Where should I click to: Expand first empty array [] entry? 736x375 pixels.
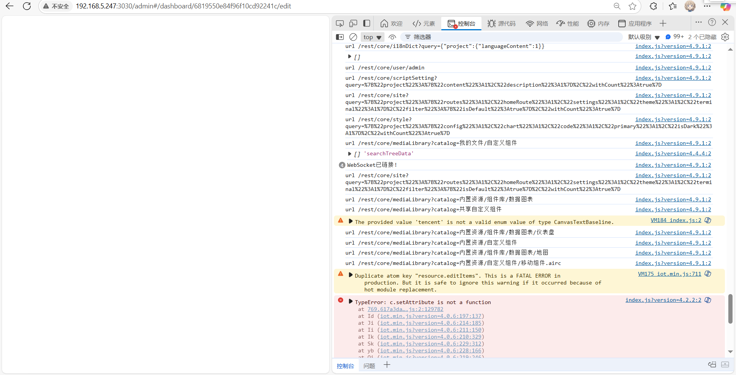[350, 56]
